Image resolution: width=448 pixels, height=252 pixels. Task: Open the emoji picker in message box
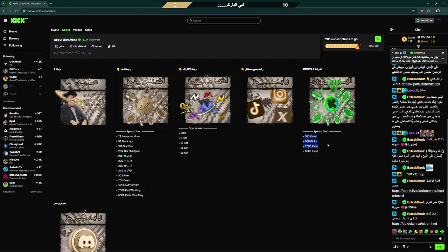(x=440, y=239)
